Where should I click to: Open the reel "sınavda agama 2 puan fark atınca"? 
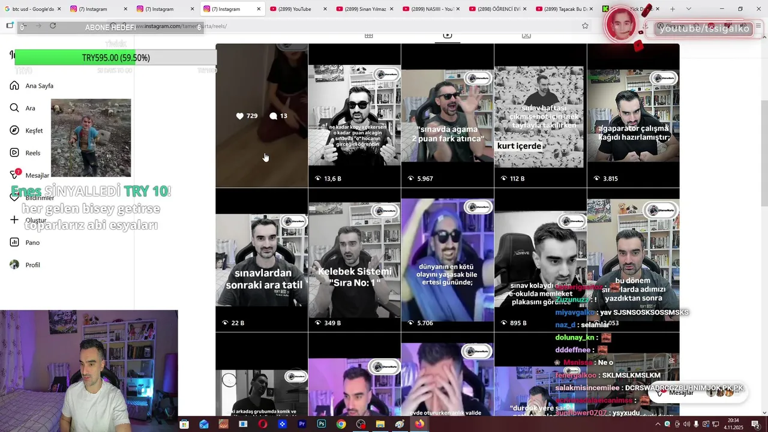click(x=448, y=116)
